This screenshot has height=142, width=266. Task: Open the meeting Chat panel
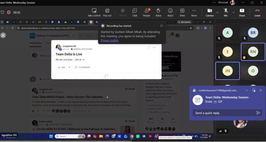134,13
